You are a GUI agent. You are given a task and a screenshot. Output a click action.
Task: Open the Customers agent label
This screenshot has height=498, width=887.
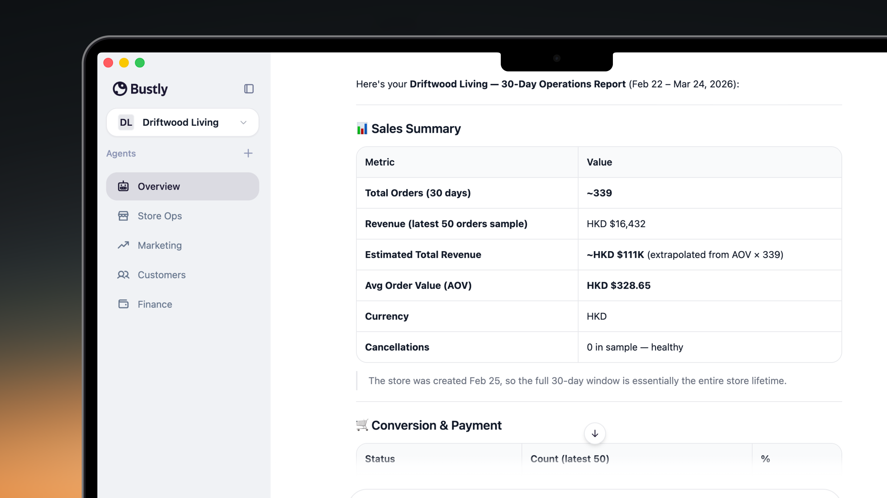pyautogui.click(x=161, y=275)
